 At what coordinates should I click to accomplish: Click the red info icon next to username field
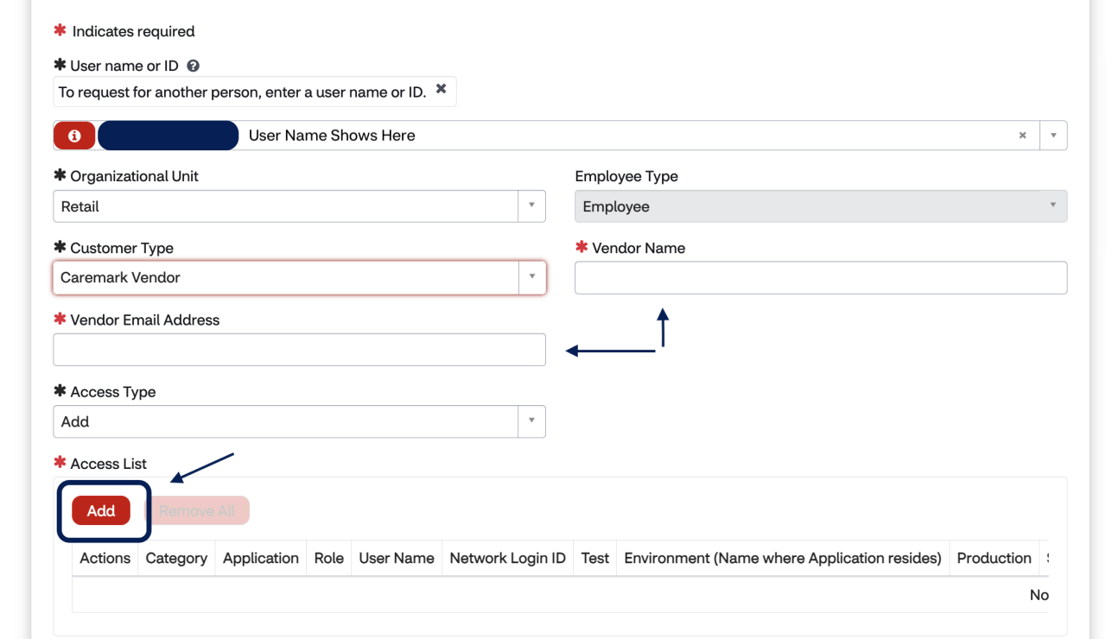click(x=73, y=136)
